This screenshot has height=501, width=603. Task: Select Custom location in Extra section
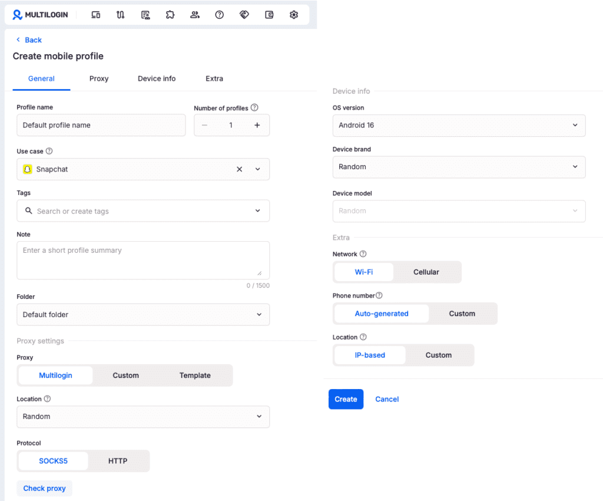[438, 355]
